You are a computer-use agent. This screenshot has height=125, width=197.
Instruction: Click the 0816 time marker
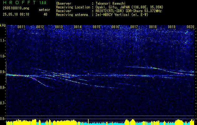click(x=115, y=27)
